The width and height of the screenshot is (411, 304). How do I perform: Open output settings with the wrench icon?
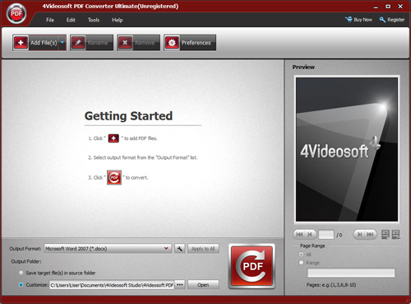(180, 249)
